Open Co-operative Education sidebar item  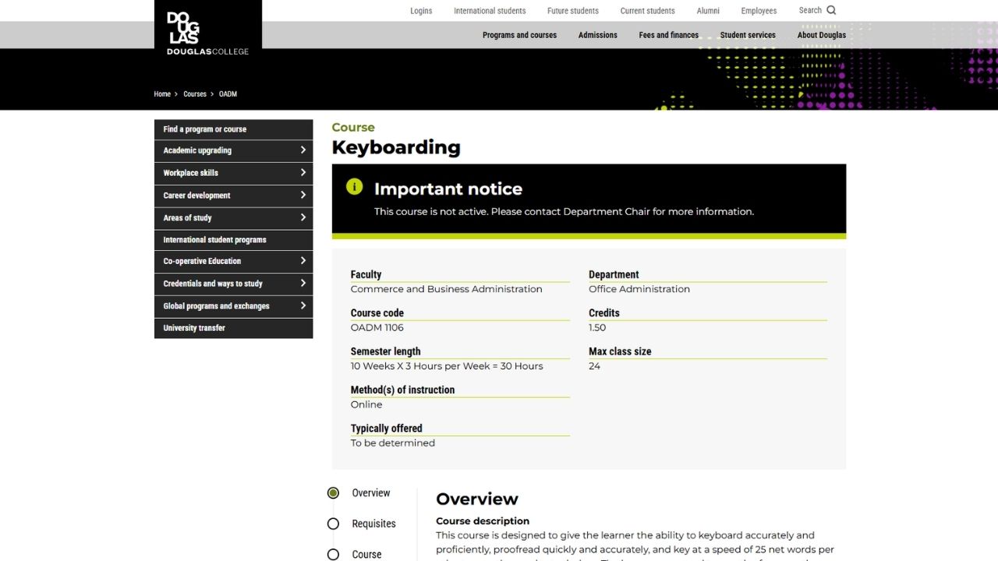[233, 261]
